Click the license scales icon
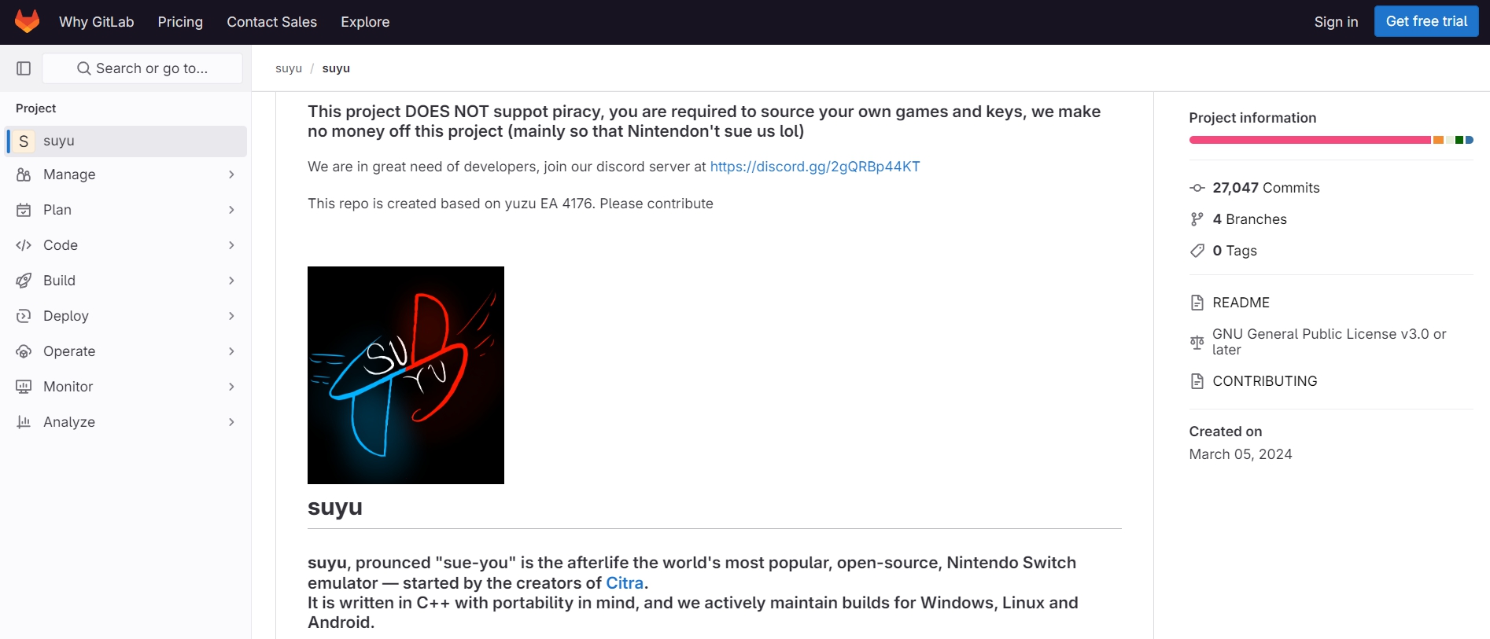 click(1197, 342)
